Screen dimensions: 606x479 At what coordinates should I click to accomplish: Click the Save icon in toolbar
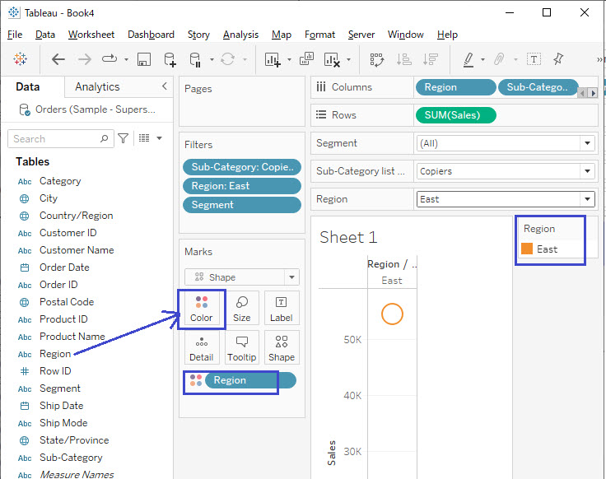coord(144,59)
